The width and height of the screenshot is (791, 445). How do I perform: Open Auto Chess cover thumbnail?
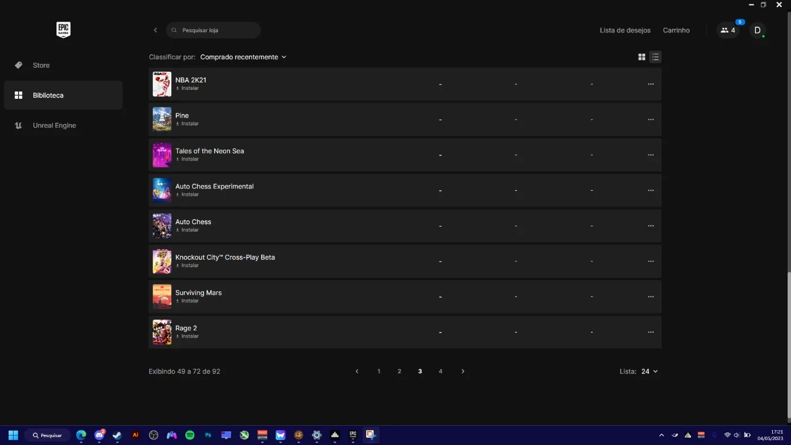[162, 226]
